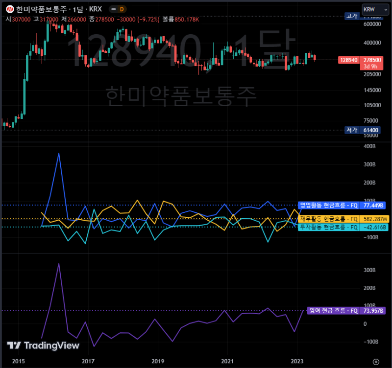The image size is (392, 368).
Task: Click the 볼륨850.178K volume value
Action: 181,20
